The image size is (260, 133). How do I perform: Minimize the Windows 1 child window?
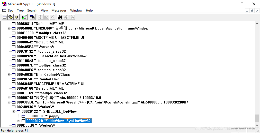[247, 11]
